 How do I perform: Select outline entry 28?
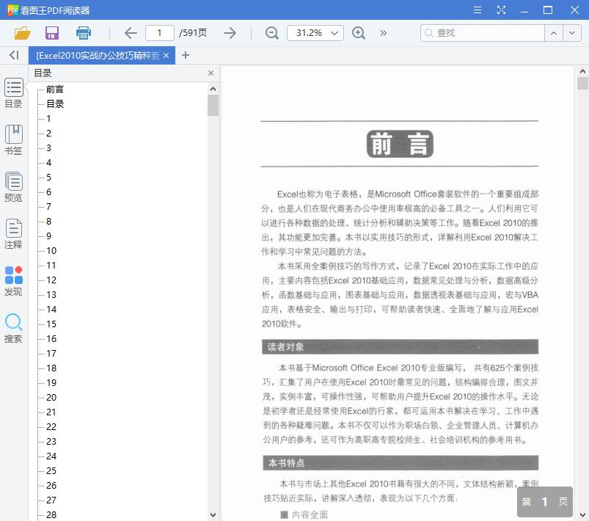pyautogui.click(x=51, y=514)
